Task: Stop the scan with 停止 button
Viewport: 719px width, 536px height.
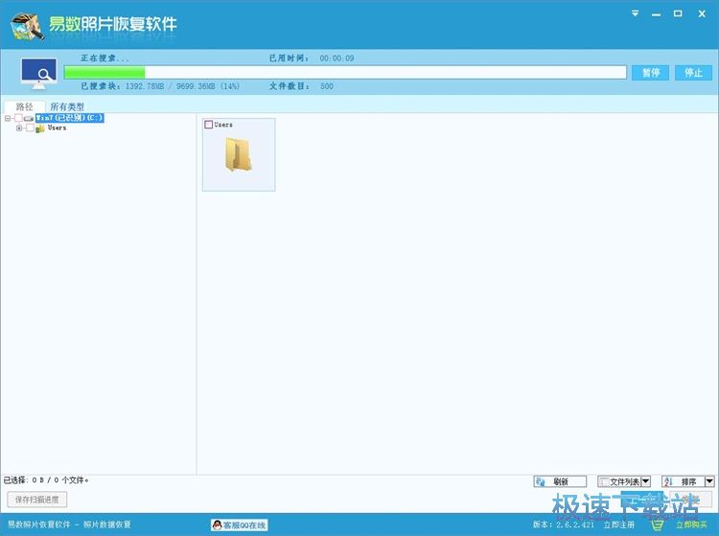Action: pyautogui.click(x=693, y=73)
